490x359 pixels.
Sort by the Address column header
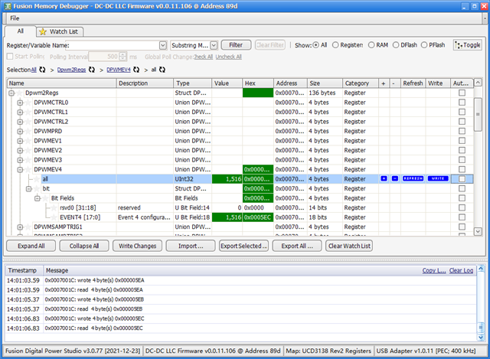point(290,83)
